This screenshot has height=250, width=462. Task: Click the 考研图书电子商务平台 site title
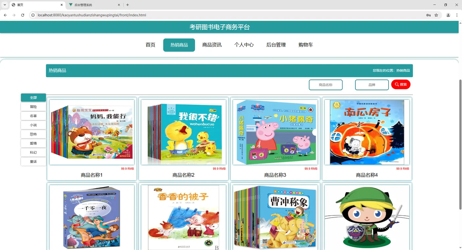tap(219, 27)
